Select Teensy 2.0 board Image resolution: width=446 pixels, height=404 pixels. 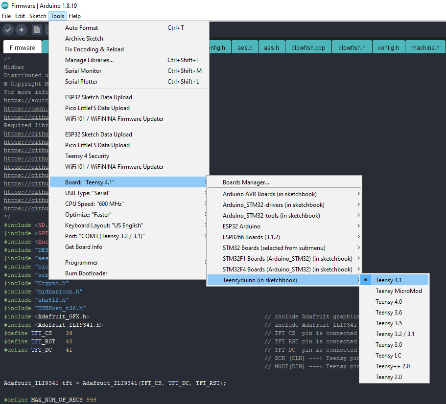394,377
